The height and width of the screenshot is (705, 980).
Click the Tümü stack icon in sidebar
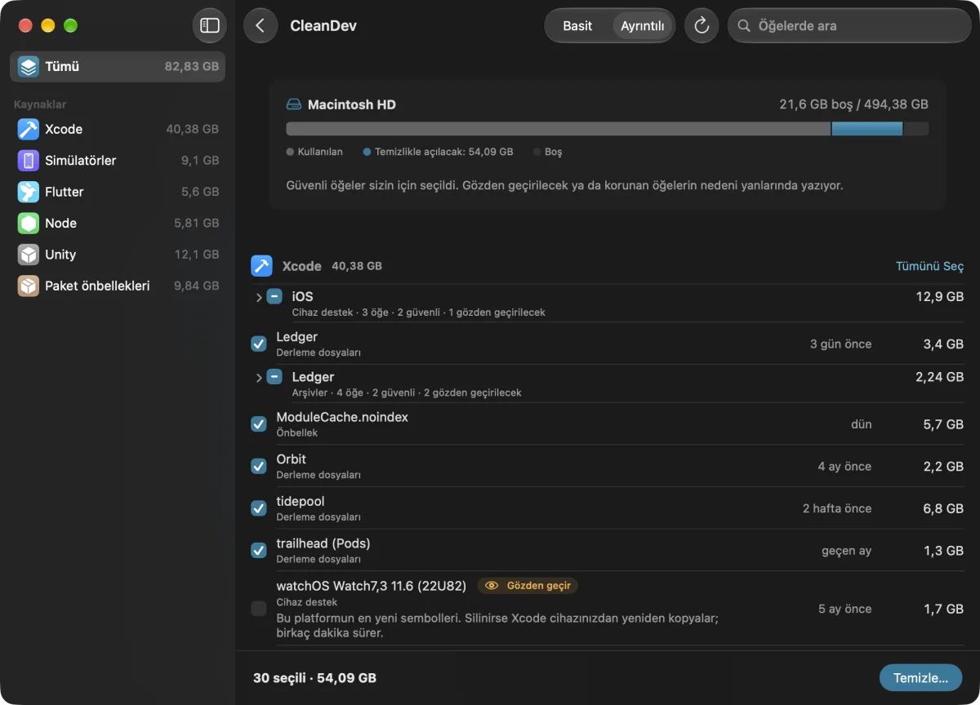pos(29,67)
